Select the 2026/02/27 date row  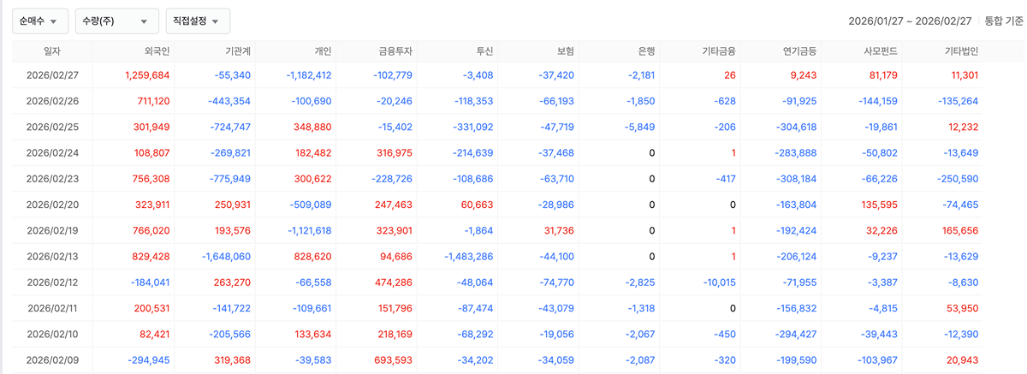tap(52, 75)
